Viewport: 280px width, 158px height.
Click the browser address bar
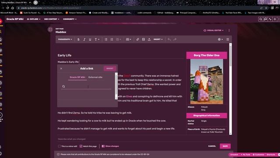pos(139,8)
